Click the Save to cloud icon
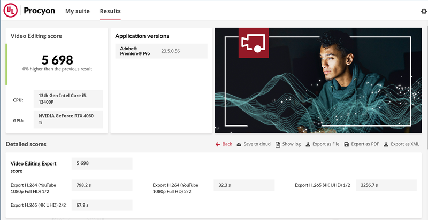 239,144
